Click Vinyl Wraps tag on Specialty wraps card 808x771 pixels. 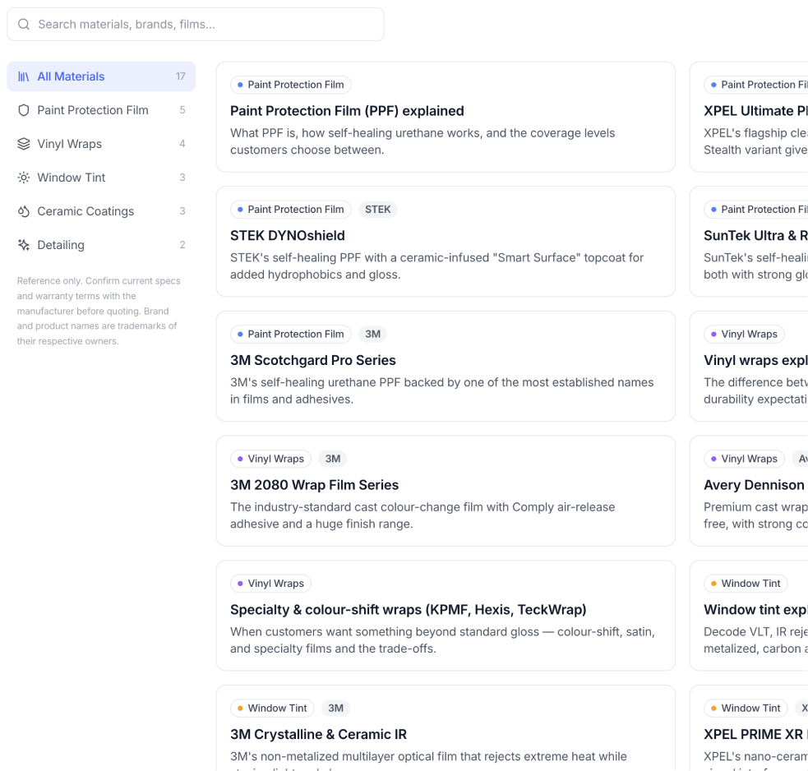point(270,584)
